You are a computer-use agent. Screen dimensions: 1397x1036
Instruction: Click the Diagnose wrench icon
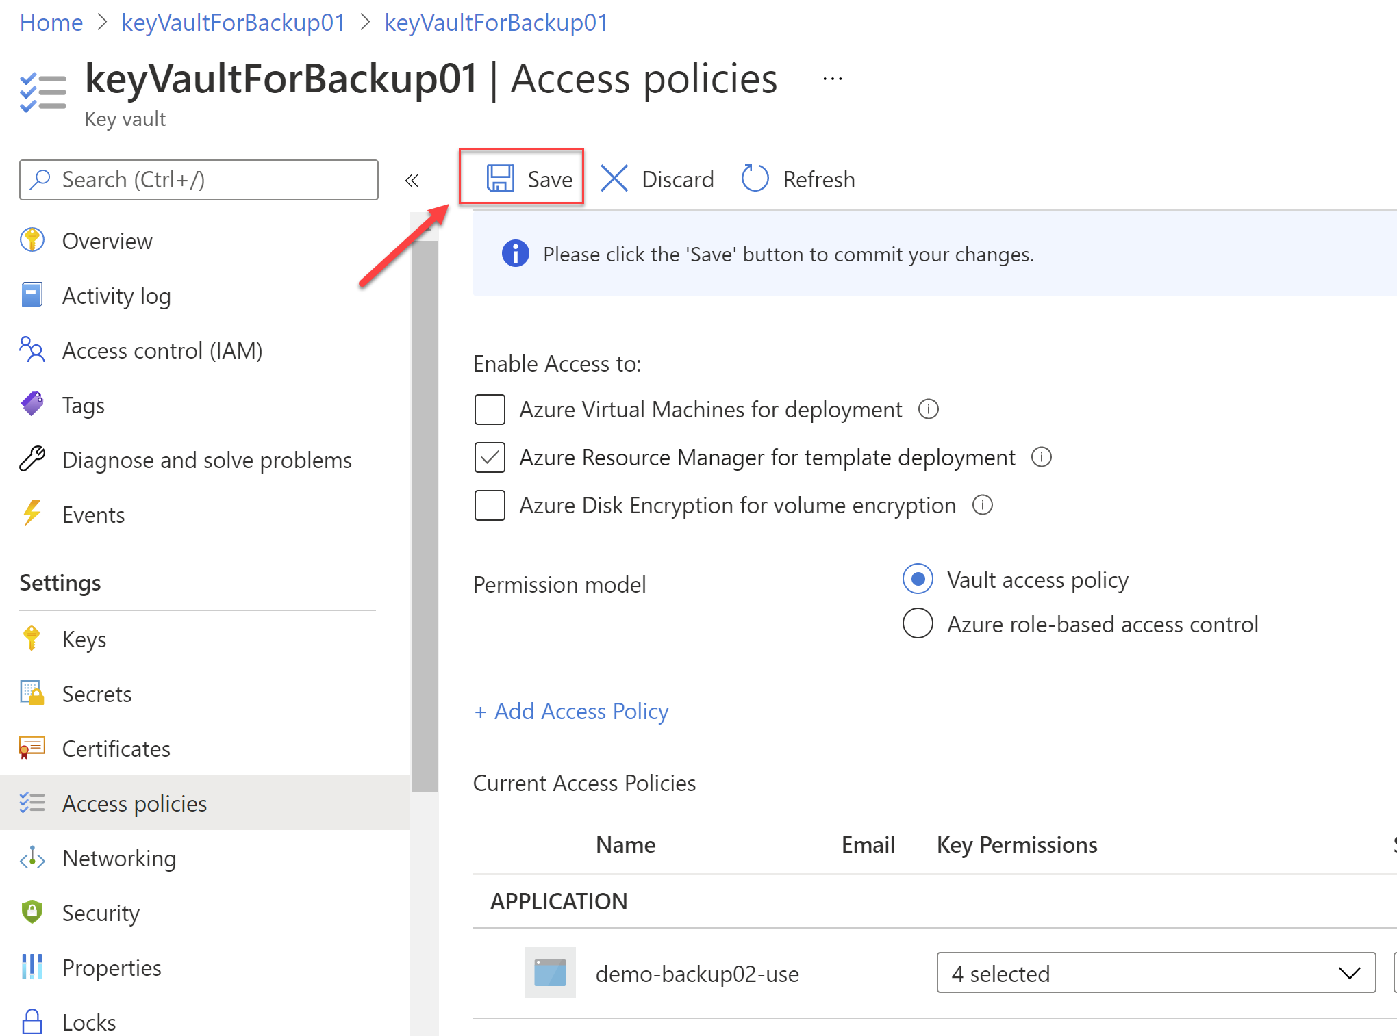(x=32, y=459)
